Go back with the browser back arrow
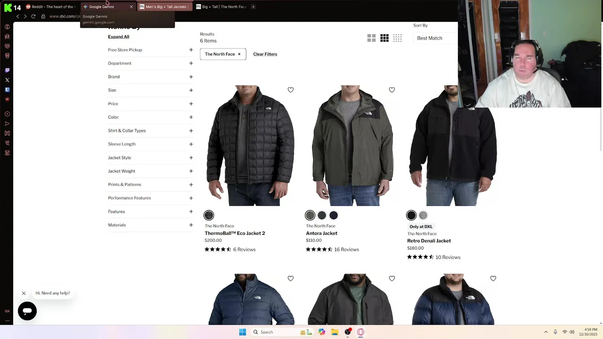 click(x=18, y=16)
